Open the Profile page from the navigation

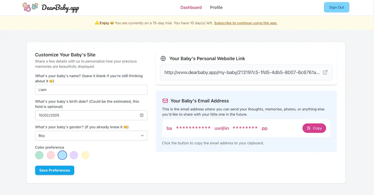(x=216, y=7)
